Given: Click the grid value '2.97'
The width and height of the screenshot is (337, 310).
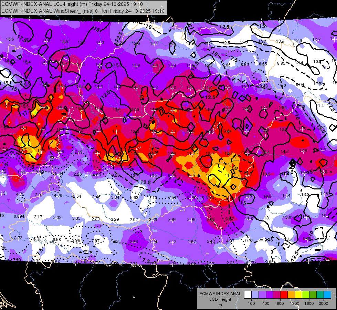Looking at the screenshot, I should coord(134,219).
